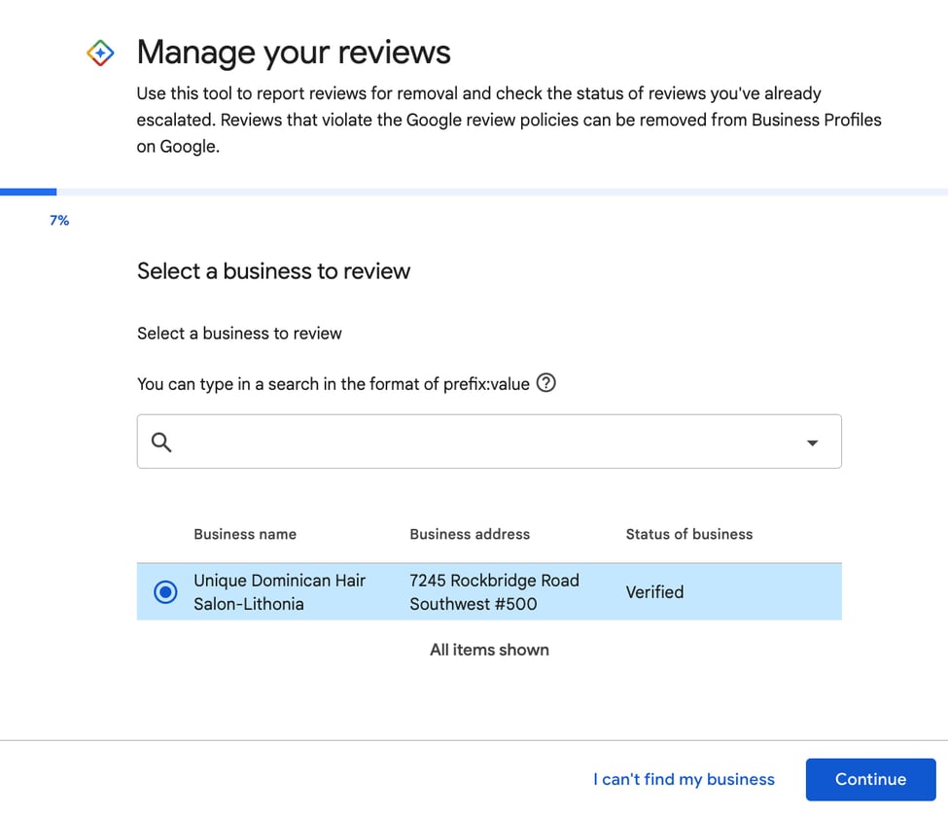The image size is (948, 815).
Task: Click the All items shown text
Action: click(x=489, y=650)
